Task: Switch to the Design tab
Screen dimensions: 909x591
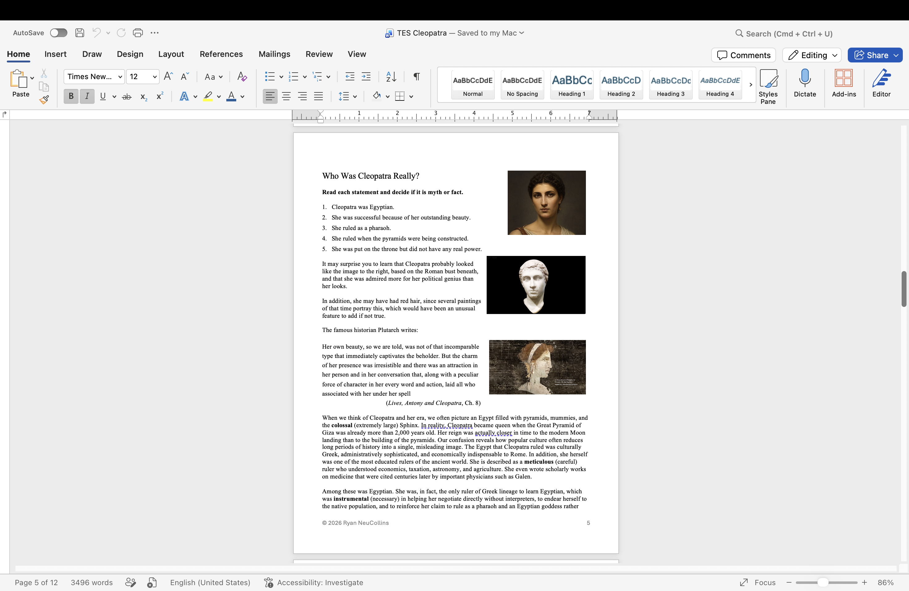Action: point(130,54)
